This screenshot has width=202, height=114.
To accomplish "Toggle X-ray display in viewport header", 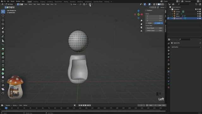I will click(154, 4).
